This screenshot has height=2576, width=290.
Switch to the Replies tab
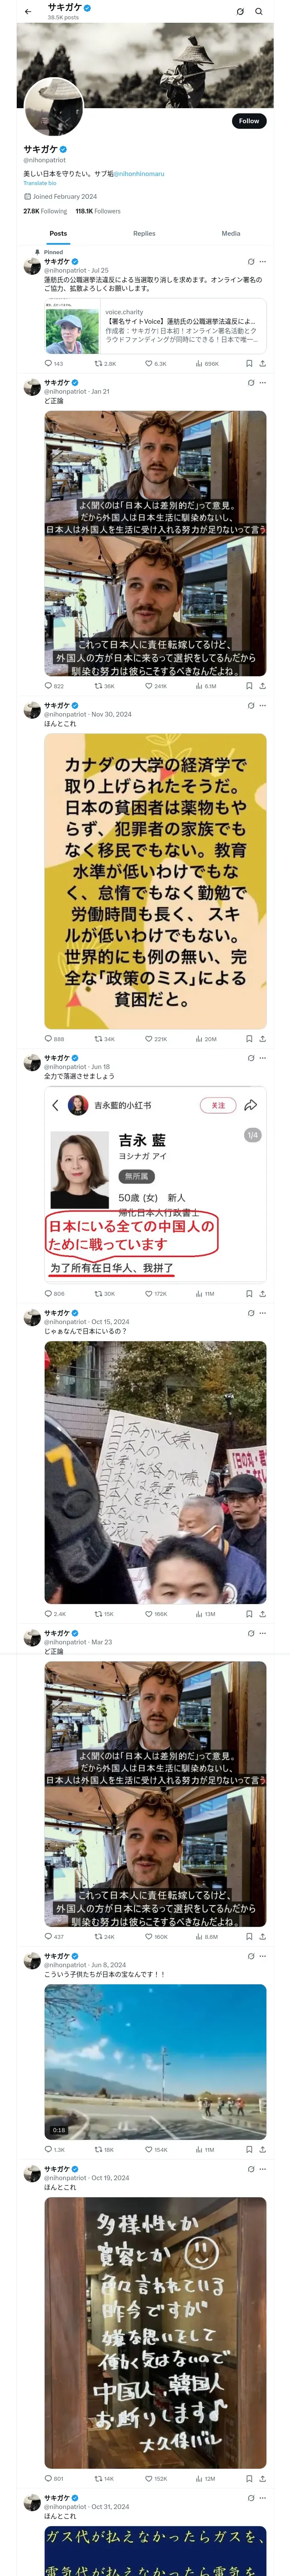pos(144,233)
